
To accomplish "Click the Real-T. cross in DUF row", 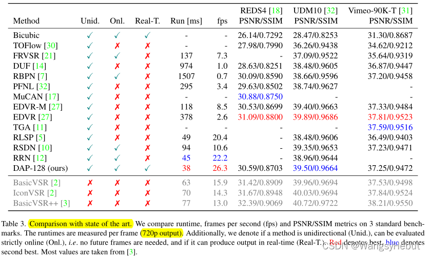I will (147, 66).
